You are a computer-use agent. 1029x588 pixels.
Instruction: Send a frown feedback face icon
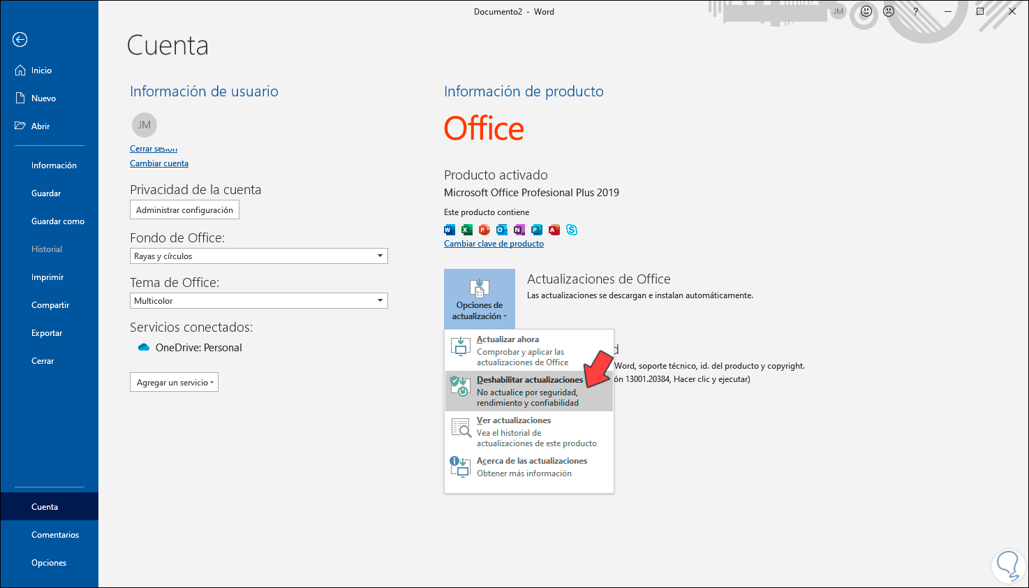[x=889, y=11]
